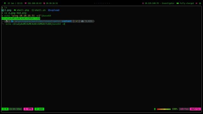Click the 'upload' directory name
This screenshot has height=114, width=203.
55,10
